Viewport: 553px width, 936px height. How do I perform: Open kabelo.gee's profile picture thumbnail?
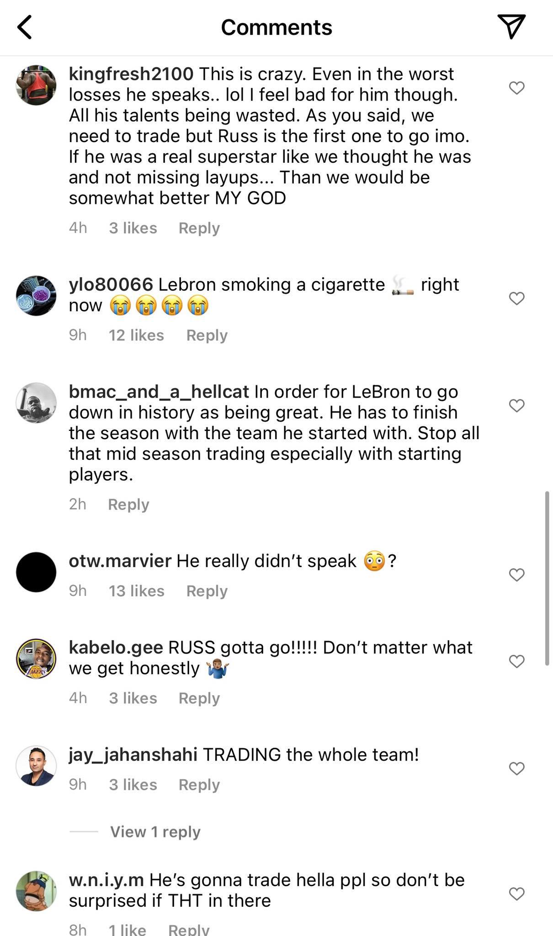click(x=36, y=660)
